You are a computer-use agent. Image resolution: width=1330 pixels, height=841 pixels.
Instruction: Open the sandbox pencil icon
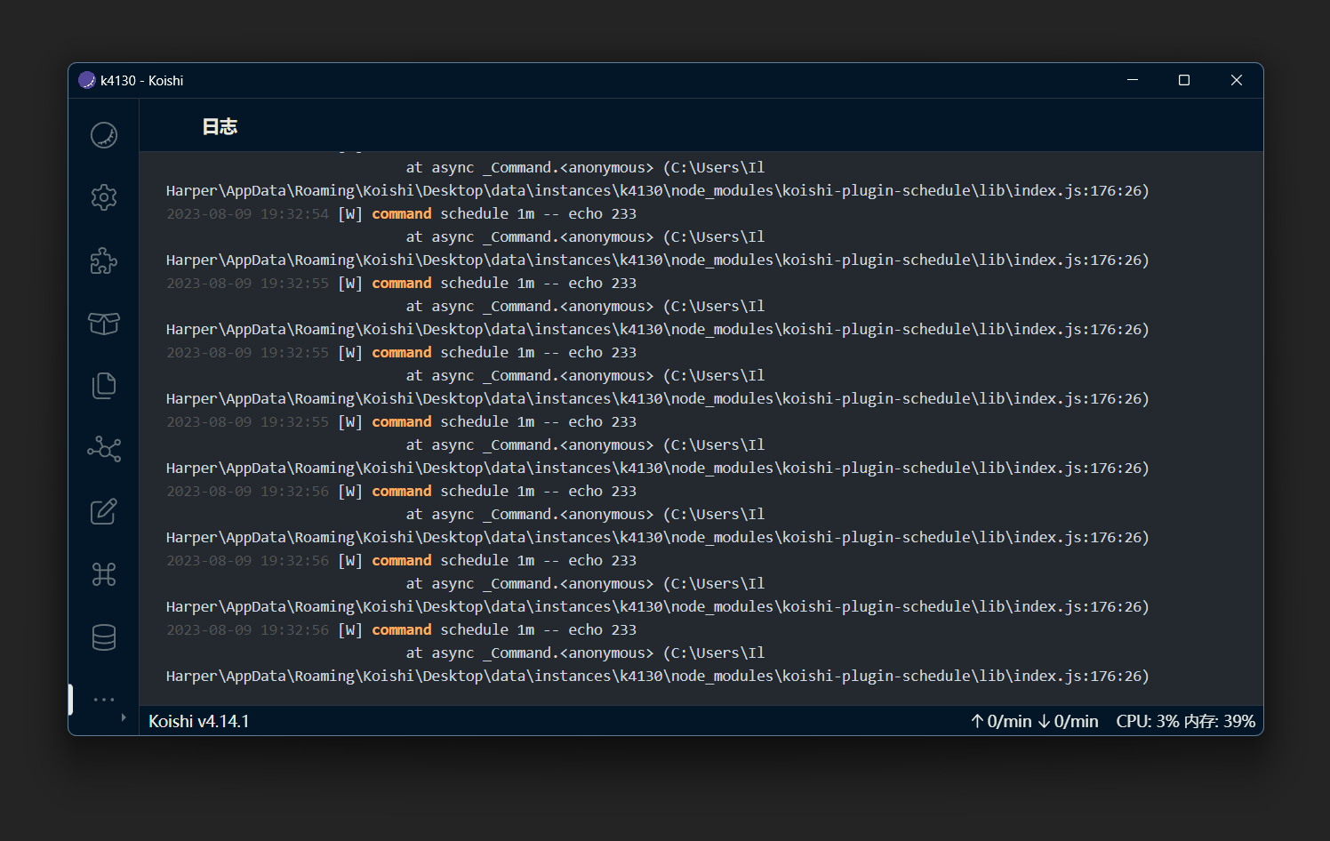[x=104, y=511]
